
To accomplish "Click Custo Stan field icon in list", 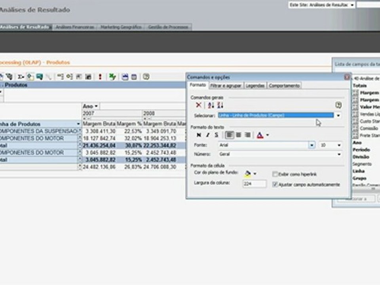I will pyautogui.click(x=355, y=121).
